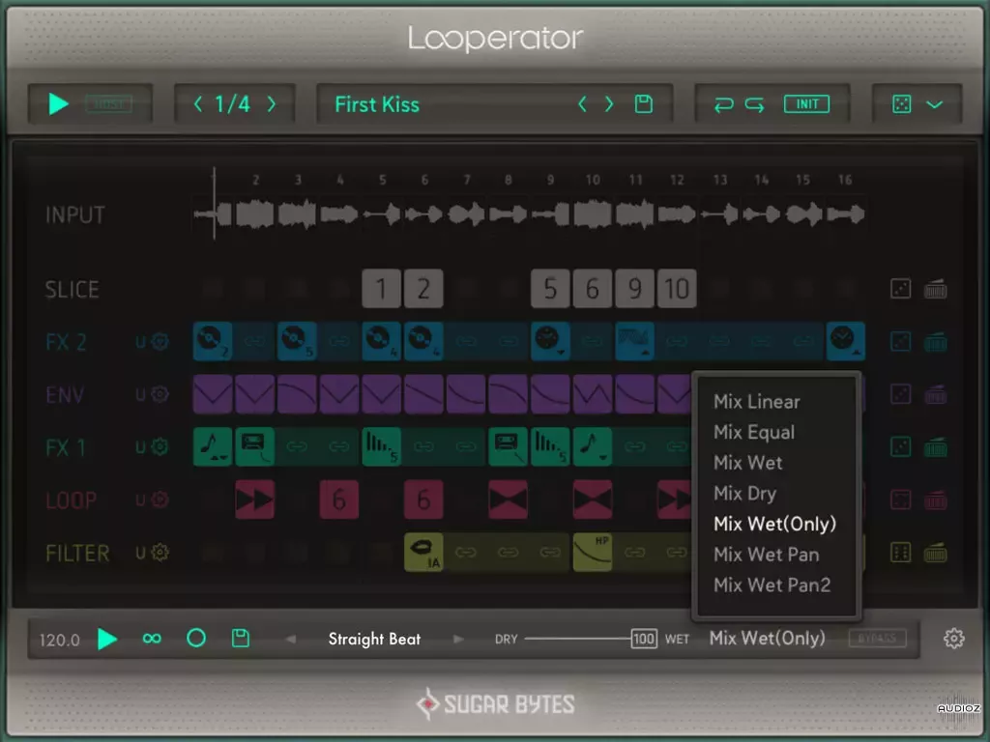
Task: Open the Mix Wet(Only) mode dropdown
Action: coord(767,639)
